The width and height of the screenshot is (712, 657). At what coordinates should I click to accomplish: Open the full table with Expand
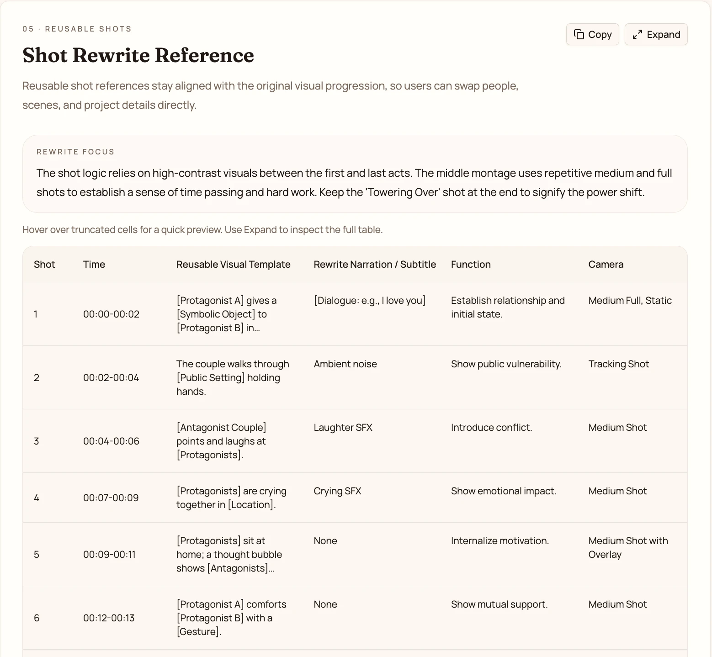(x=656, y=35)
